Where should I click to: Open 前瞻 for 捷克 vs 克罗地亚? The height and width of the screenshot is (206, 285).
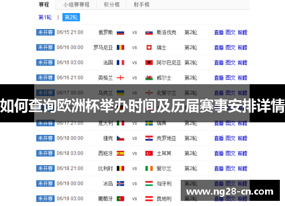coord(242,138)
